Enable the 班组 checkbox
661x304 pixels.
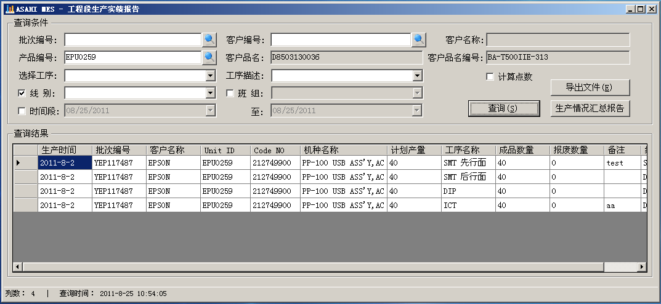230,94
